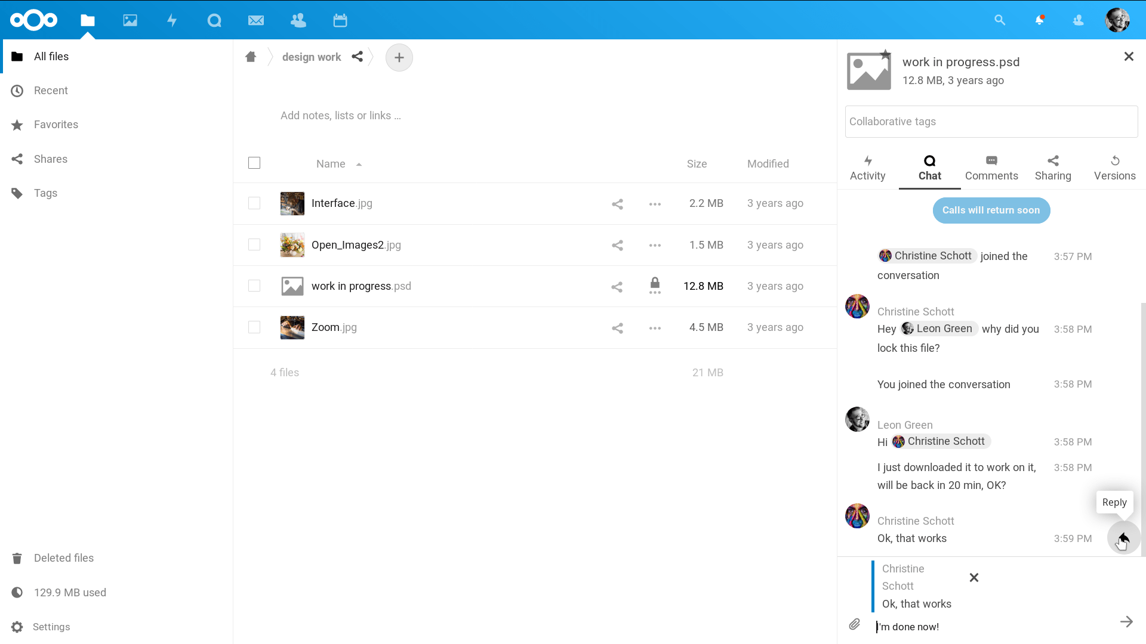
Task: Open the Activity app lightning icon
Action: click(172, 21)
